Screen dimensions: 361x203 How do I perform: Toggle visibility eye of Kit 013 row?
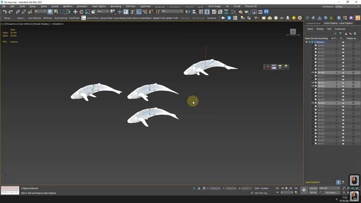[312, 83]
